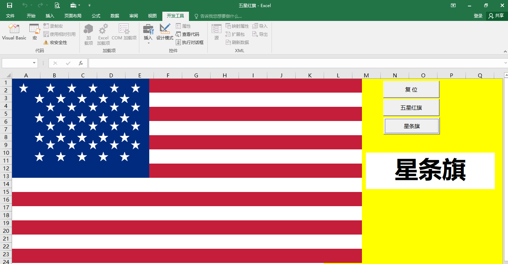Select the 开发工具 Developer tab
The image size is (508, 264).
(175, 16)
